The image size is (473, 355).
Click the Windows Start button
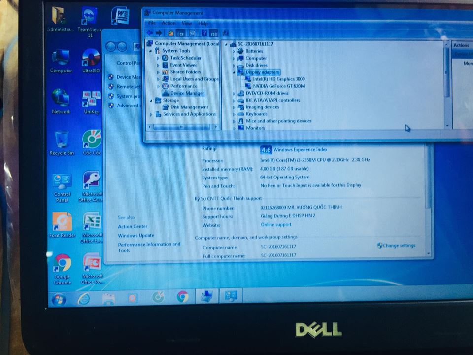59,299
